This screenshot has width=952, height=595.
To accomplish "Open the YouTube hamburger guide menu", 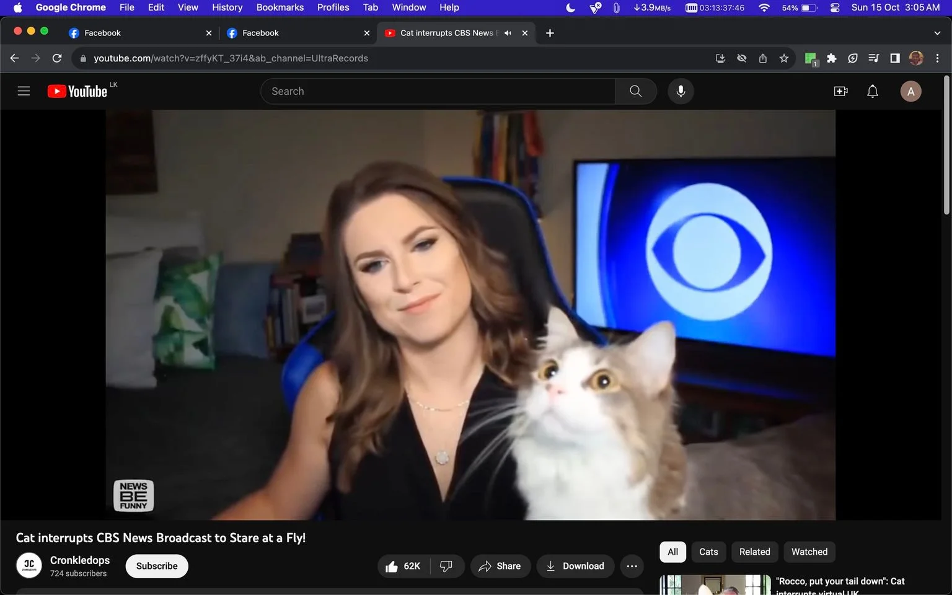I will tap(24, 91).
